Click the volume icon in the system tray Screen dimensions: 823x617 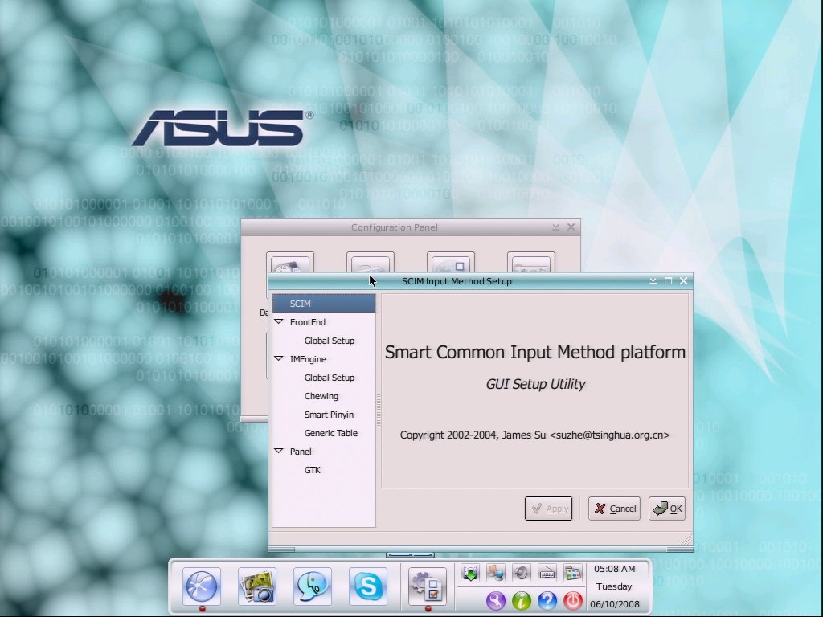(522, 572)
